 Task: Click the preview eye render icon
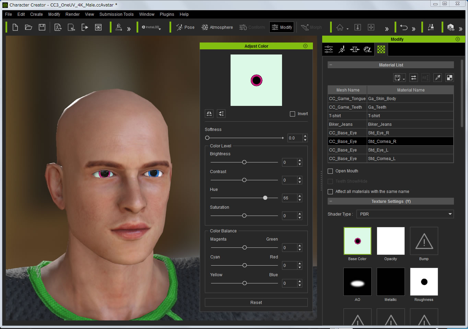click(x=98, y=27)
